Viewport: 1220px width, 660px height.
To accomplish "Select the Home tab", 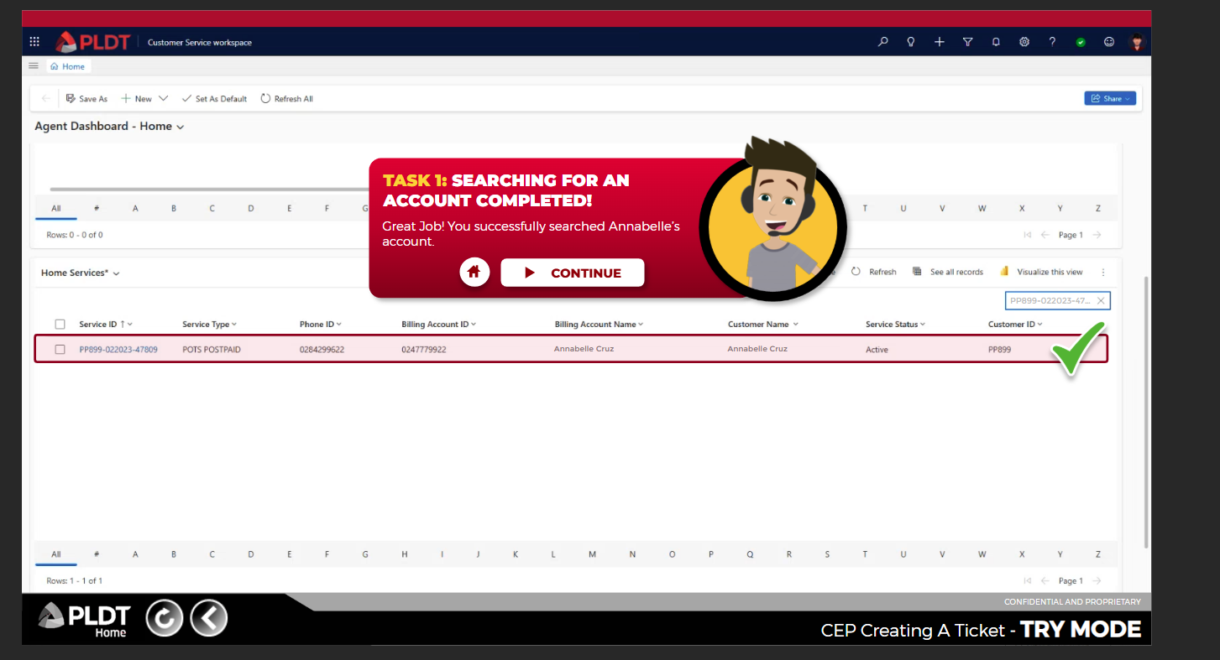I will (67, 66).
